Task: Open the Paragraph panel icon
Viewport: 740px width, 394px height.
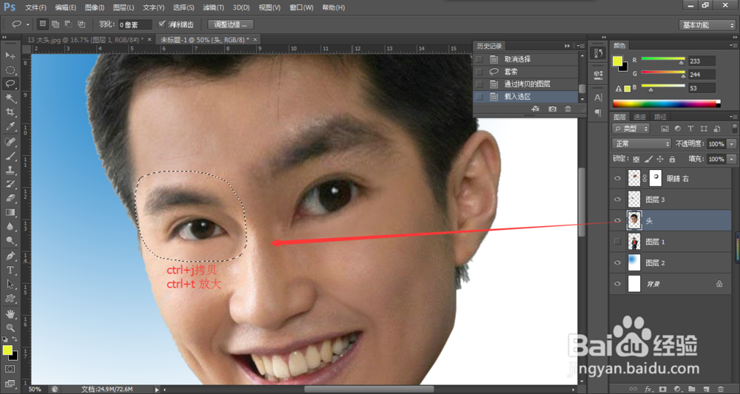Action: coord(598,112)
